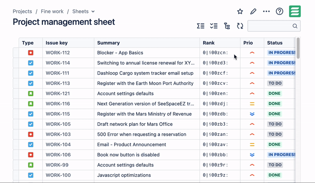Click DONE status of WORK-100
Viewport: 315px width, 183px height.
pos(274,175)
